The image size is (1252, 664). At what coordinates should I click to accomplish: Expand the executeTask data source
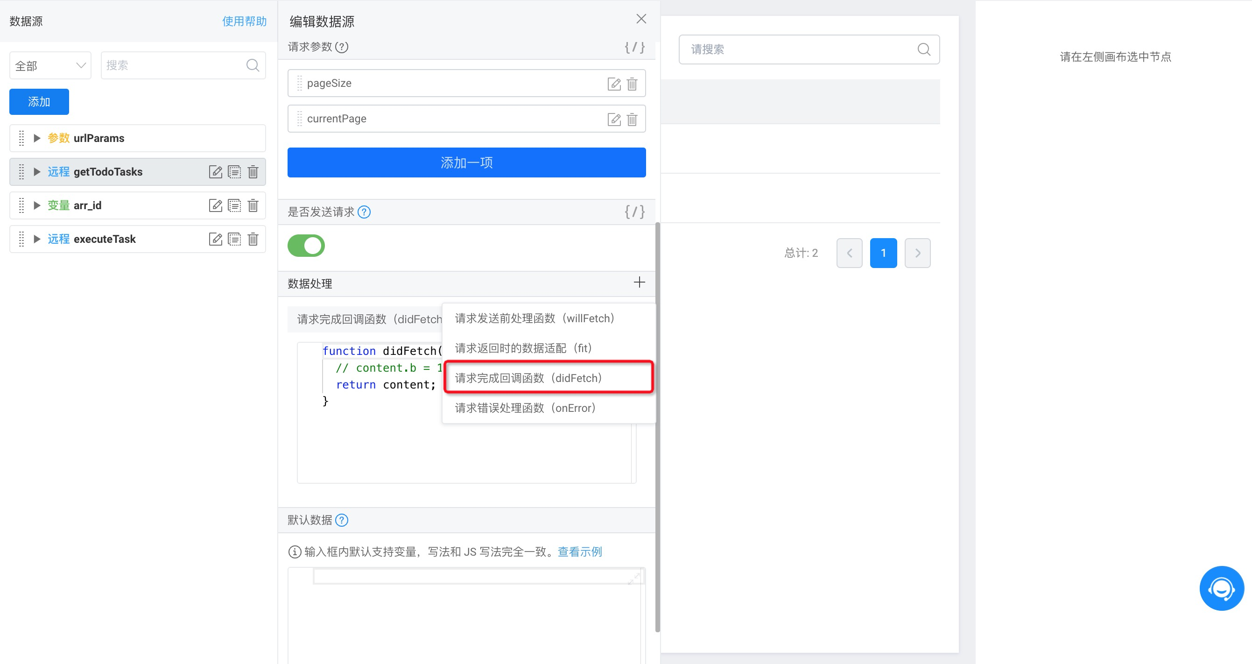click(37, 239)
